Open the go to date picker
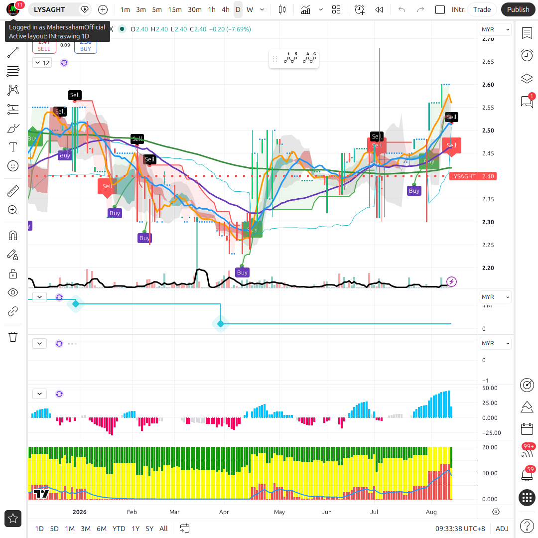 tap(185, 529)
